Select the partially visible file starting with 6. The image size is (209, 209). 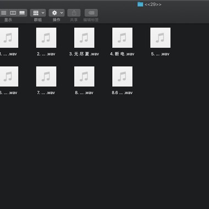click(x=9, y=76)
